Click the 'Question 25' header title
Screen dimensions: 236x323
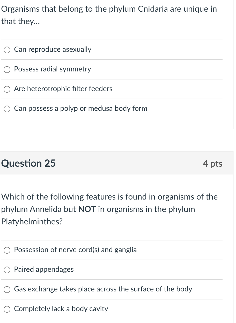click(x=28, y=163)
